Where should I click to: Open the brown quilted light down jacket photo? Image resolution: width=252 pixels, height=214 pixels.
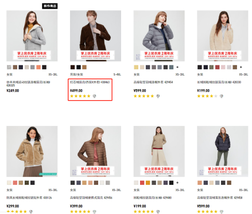click(x=95, y=151)
